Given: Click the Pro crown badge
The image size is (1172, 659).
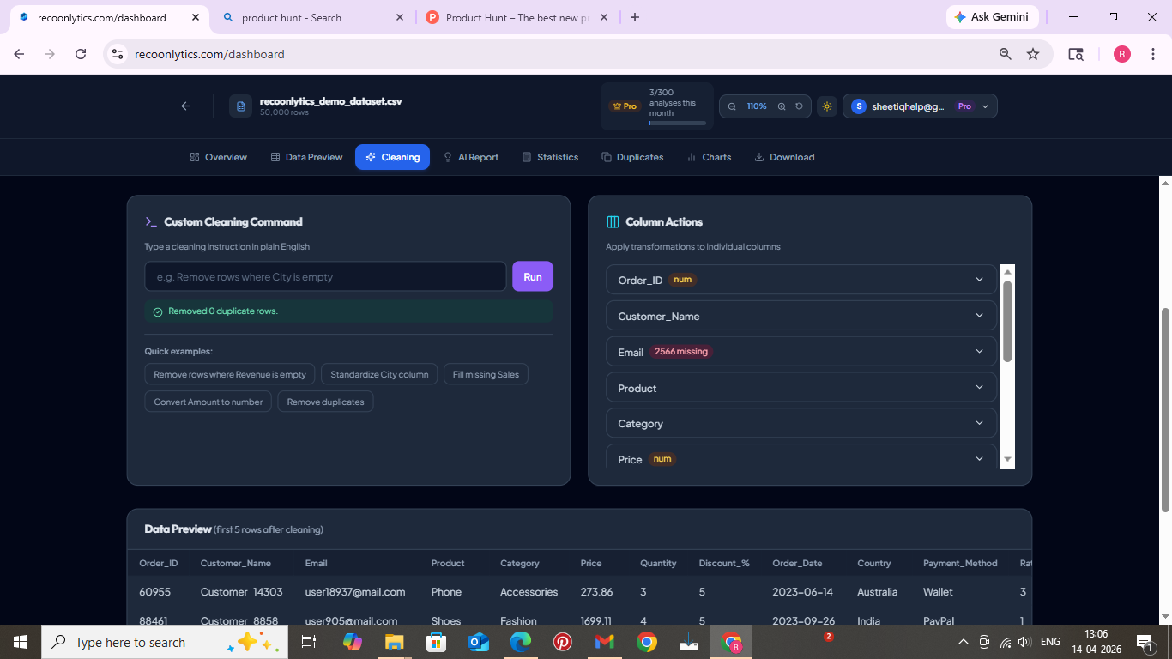Looking at the screenshot, I should (x=624, y=106).
